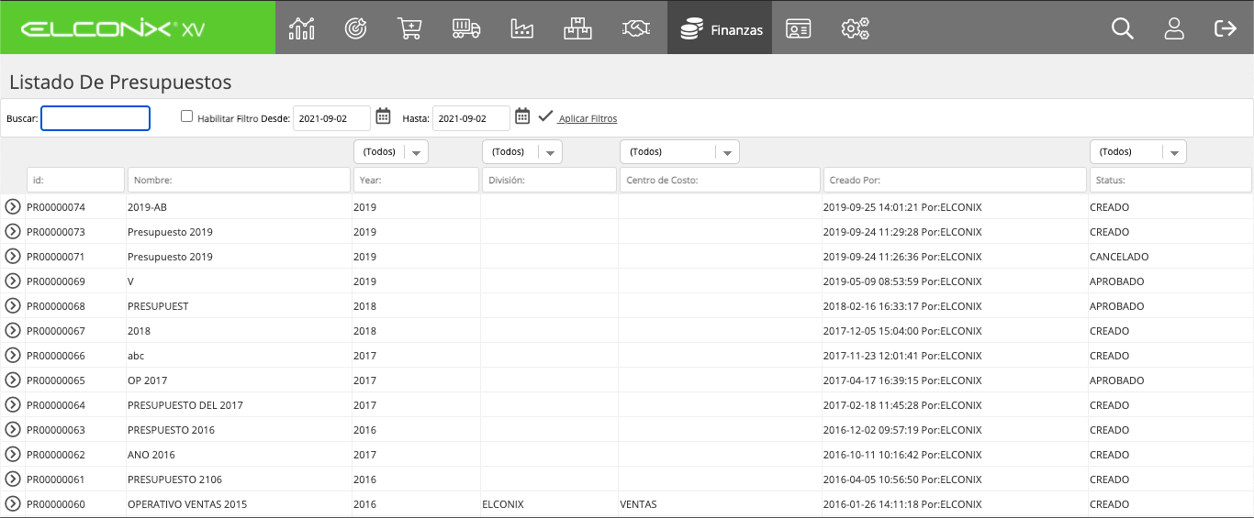1254x518 pixels.
Task: Enable the Habilitar Filtro checkbox
Action: click(x=187, y=116)
